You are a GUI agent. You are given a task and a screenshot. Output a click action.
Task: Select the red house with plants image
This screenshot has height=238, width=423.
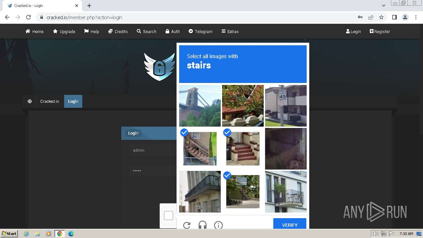tap(243, 106)
